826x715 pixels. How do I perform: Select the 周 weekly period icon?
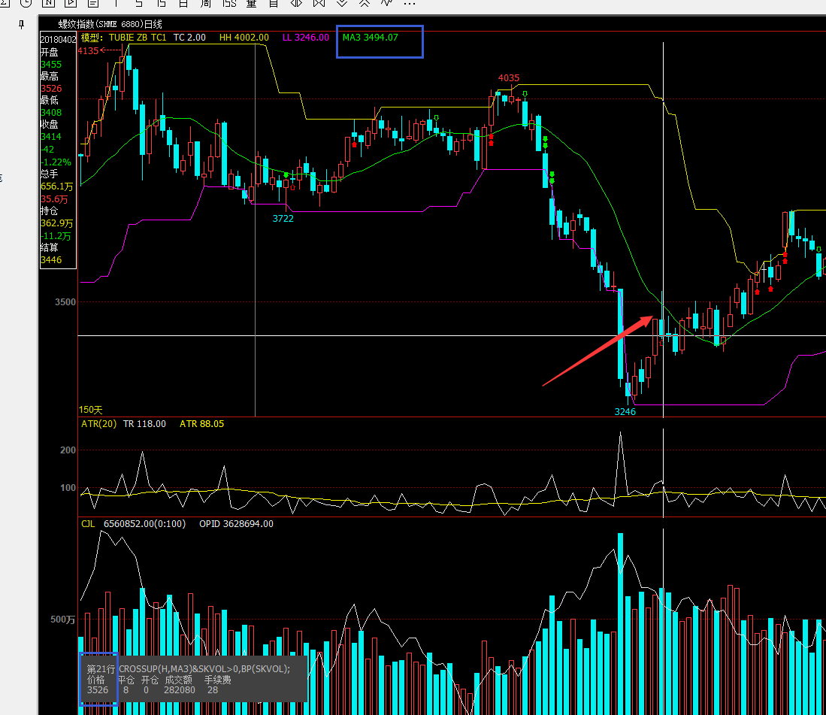[206, 3]
